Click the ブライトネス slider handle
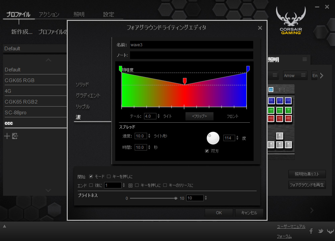This screenshot has height=241, width=335. coord(176,198)
